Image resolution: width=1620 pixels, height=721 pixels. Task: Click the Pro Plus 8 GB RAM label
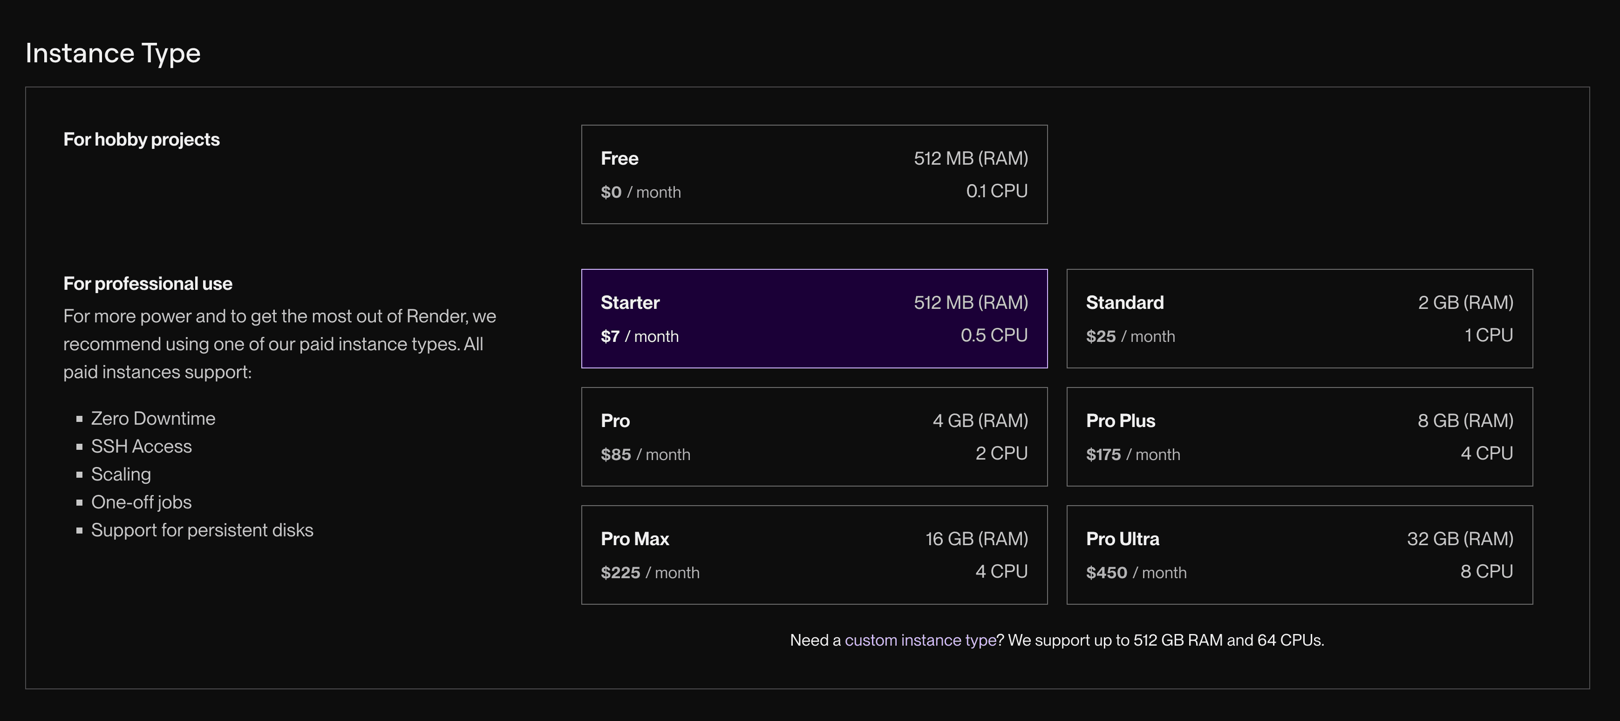1465,421
